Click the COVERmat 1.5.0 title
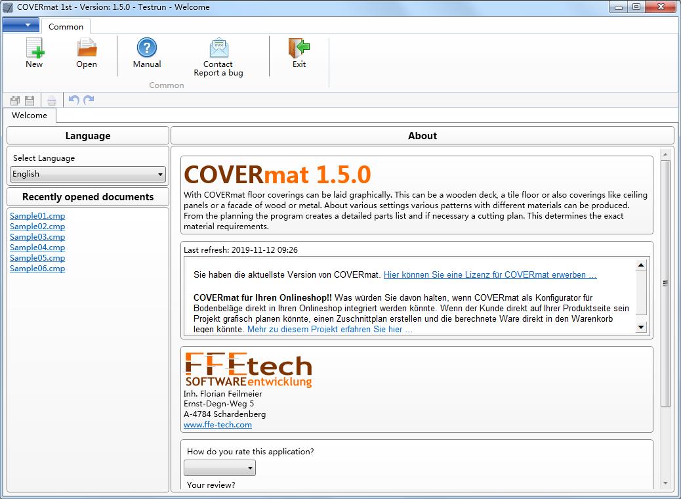 [x=278, y=174]
